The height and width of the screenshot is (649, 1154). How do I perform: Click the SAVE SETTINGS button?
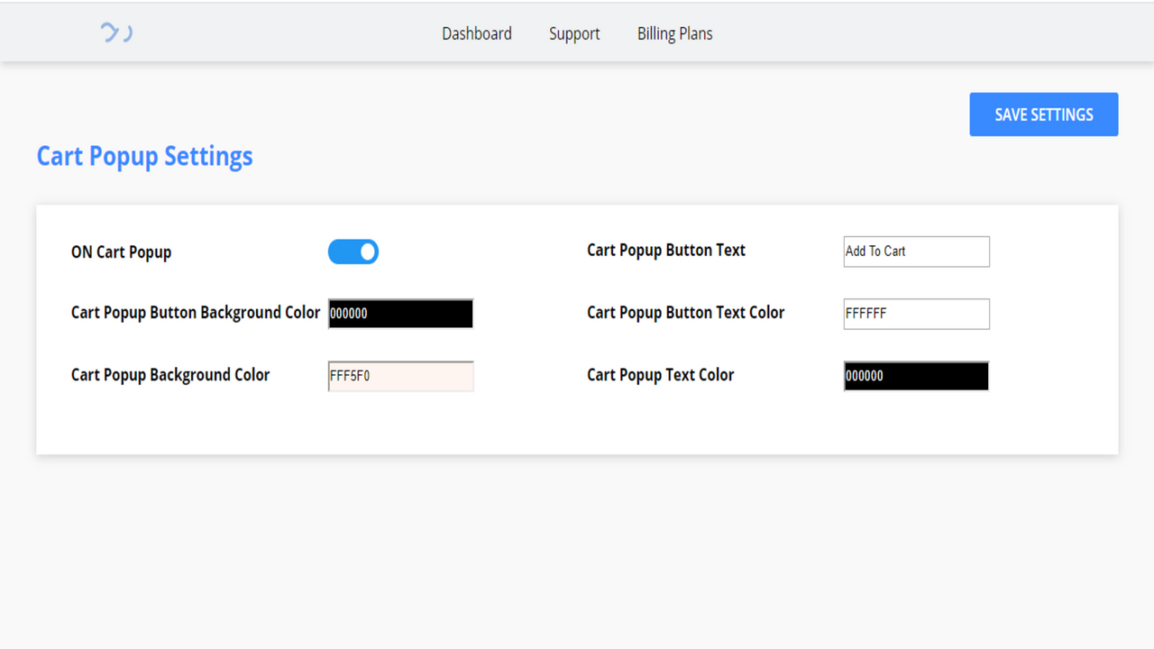click(1044, 114)
